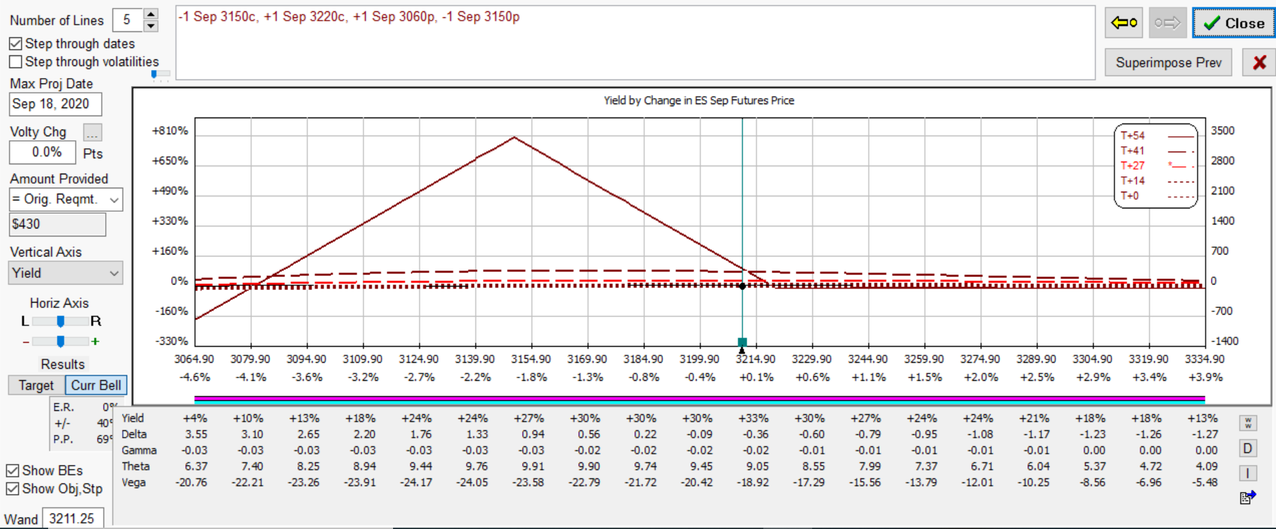The width and height of the screenshot is (1276, 529).
Task: Adjust the Horiz Axis zoom slider
Action: (x=60, y=341)
